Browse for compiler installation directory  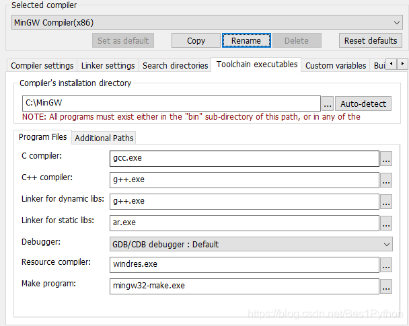(328, 104)
